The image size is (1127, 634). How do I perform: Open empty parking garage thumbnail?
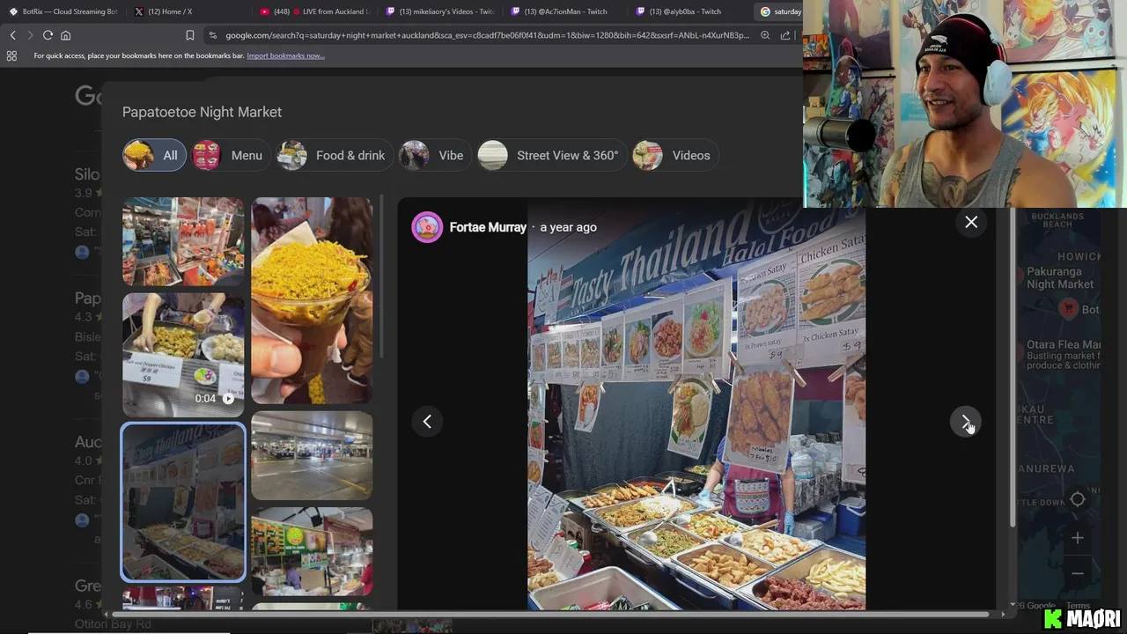click(x=312, y=455)
